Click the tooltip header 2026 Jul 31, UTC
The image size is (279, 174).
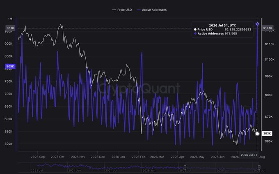tap(222, 26)
